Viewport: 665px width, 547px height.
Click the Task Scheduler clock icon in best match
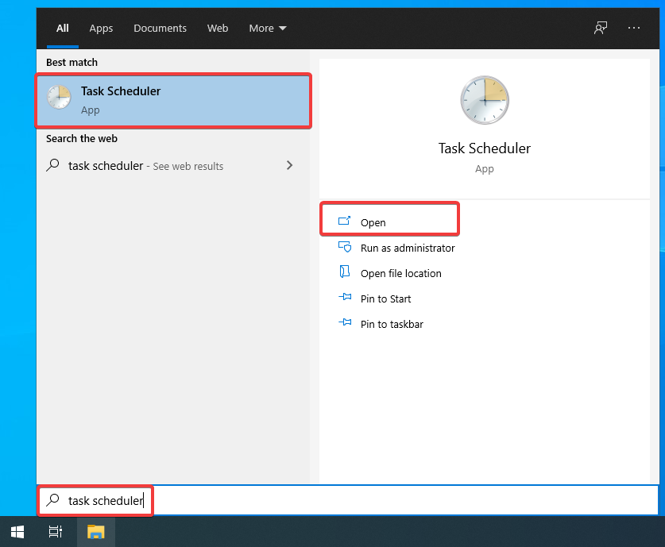(59, 97)
